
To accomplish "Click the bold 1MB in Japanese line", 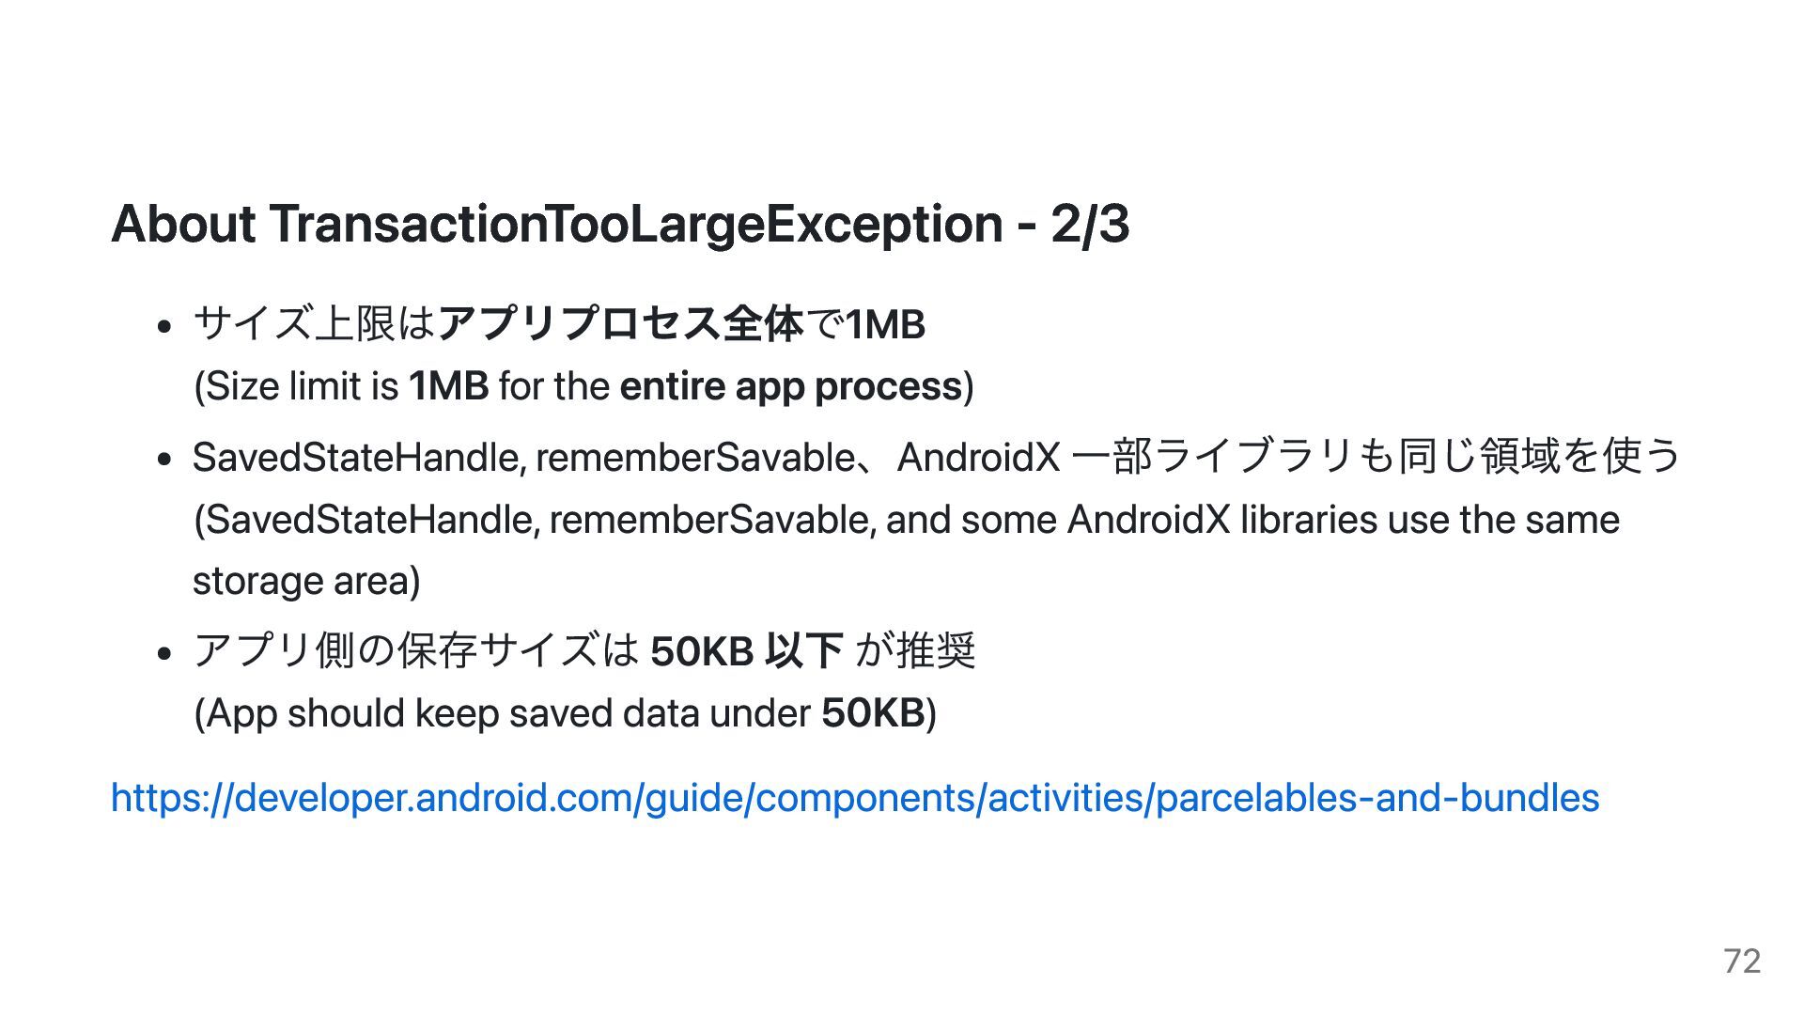I will (x=886, y=325).
